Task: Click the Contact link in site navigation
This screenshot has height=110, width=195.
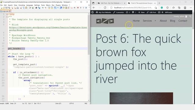Action: [183, 21]
